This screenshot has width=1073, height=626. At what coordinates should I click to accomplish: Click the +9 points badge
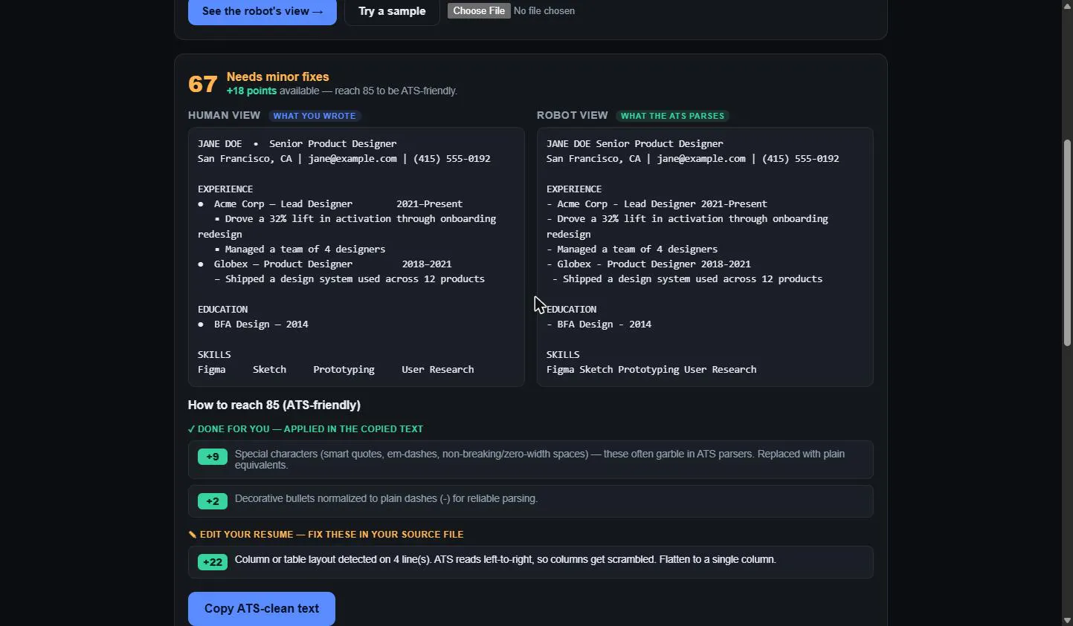click(x=213, y=457)
